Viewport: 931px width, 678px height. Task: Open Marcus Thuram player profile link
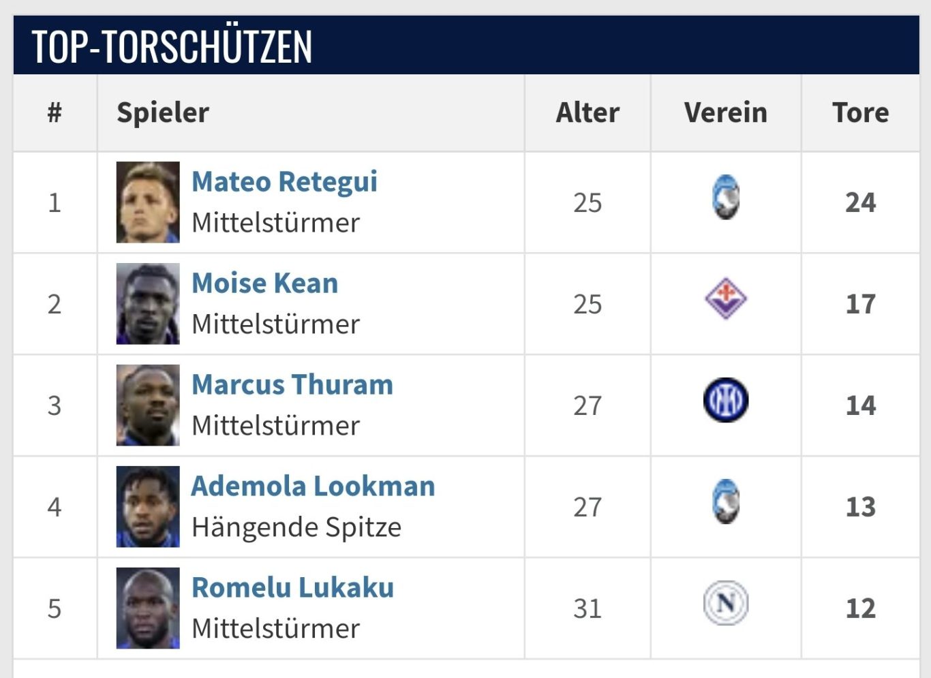(292, 385)
